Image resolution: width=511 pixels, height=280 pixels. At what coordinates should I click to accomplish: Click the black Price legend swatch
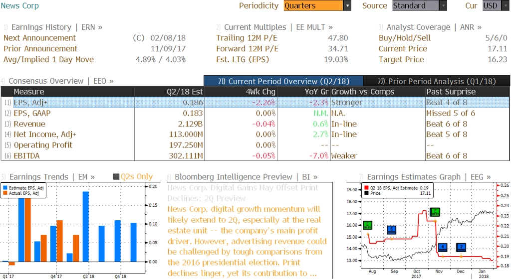pos(366,193)
